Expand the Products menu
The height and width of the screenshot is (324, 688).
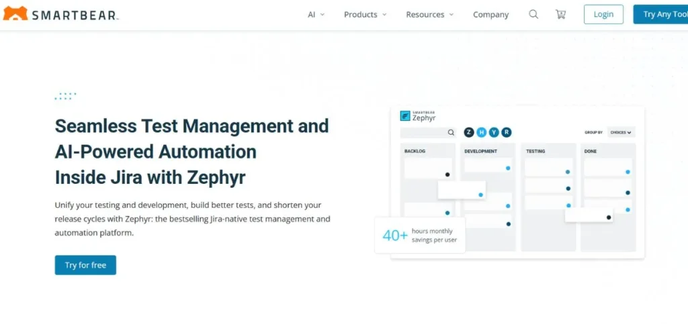(x=365, y=15)
